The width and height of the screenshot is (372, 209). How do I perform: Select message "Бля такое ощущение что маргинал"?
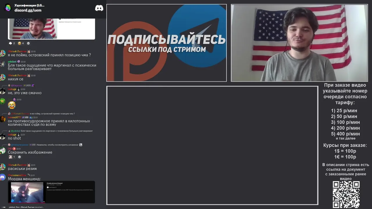[52, 67]
